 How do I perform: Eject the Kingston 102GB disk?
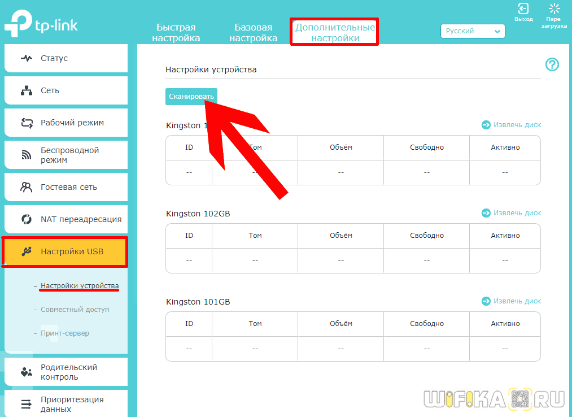511,213
